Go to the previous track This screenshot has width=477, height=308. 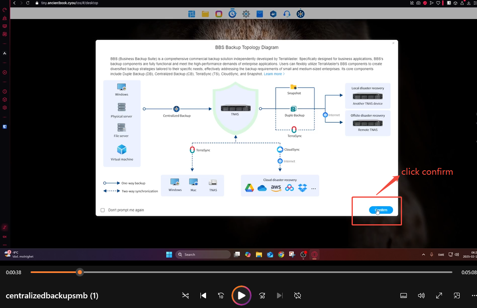pos(203,296)
